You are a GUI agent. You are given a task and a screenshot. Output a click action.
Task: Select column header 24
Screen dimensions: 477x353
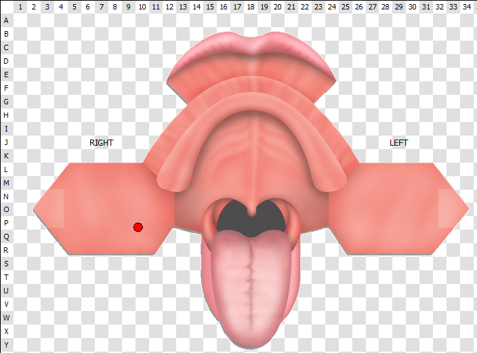click(x=331, y=7)
